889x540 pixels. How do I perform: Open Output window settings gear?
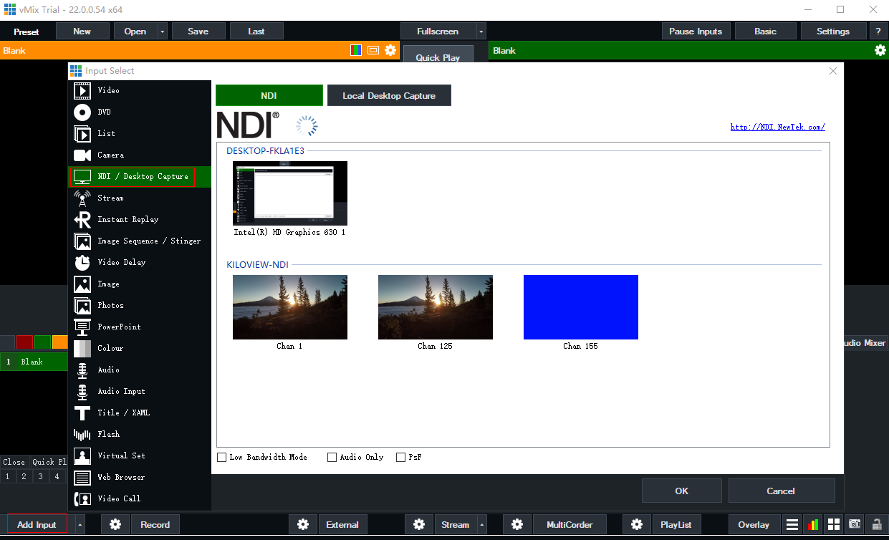880,50
